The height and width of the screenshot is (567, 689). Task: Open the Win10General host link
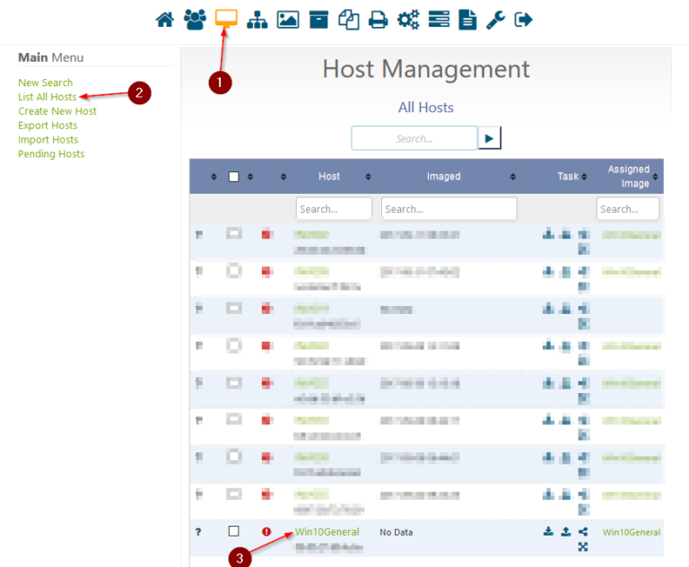[327, 532]
